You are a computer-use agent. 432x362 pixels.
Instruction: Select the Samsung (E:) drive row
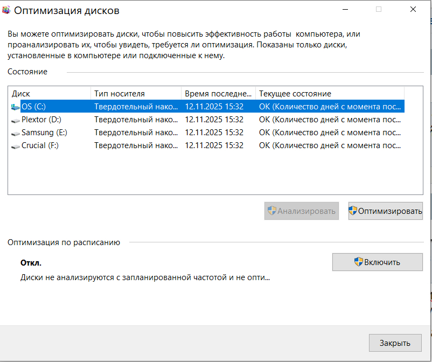click(207, 133)
